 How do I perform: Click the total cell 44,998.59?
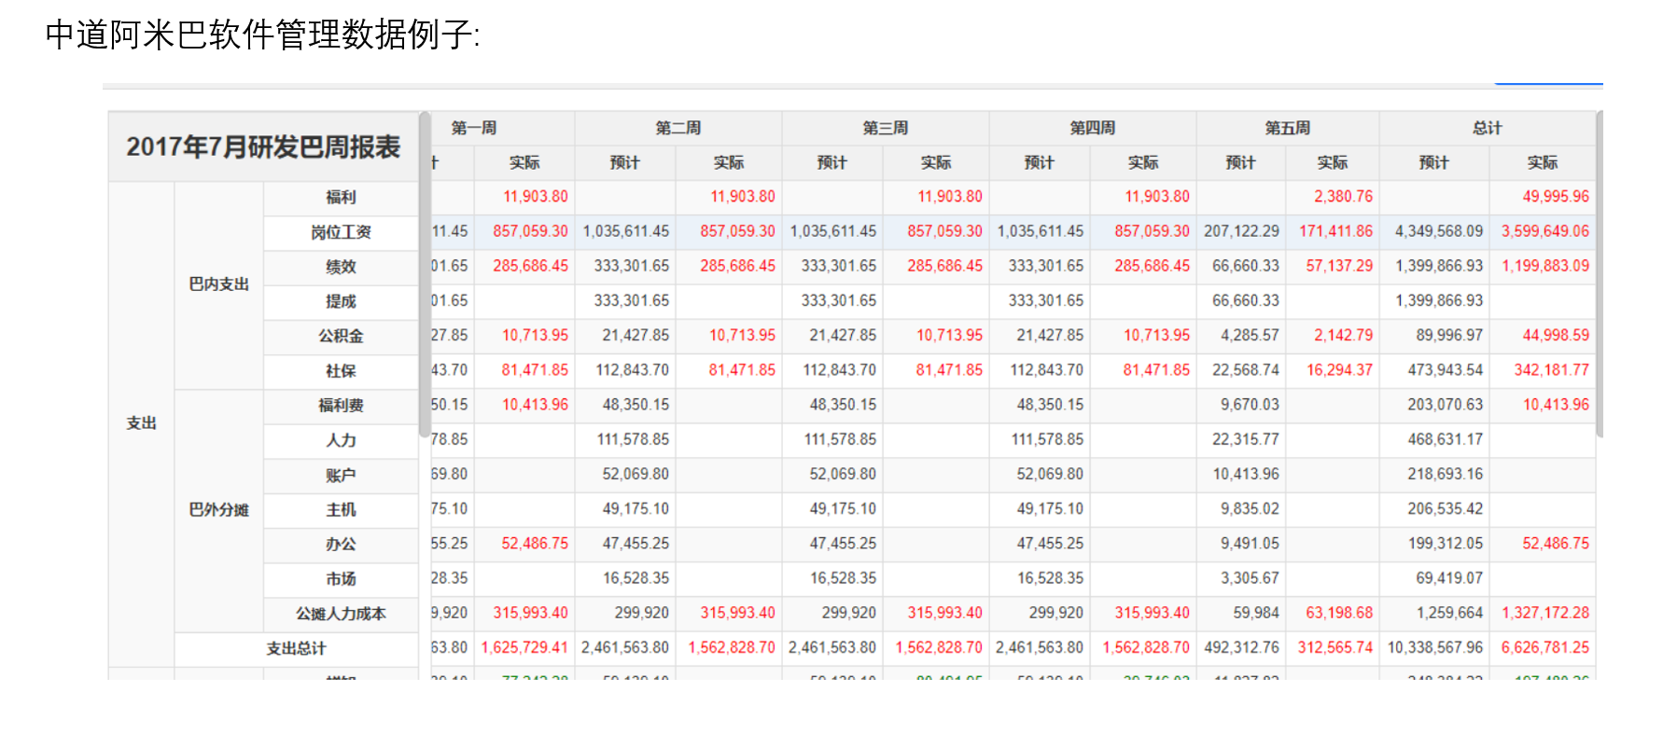coord(1543,335)
